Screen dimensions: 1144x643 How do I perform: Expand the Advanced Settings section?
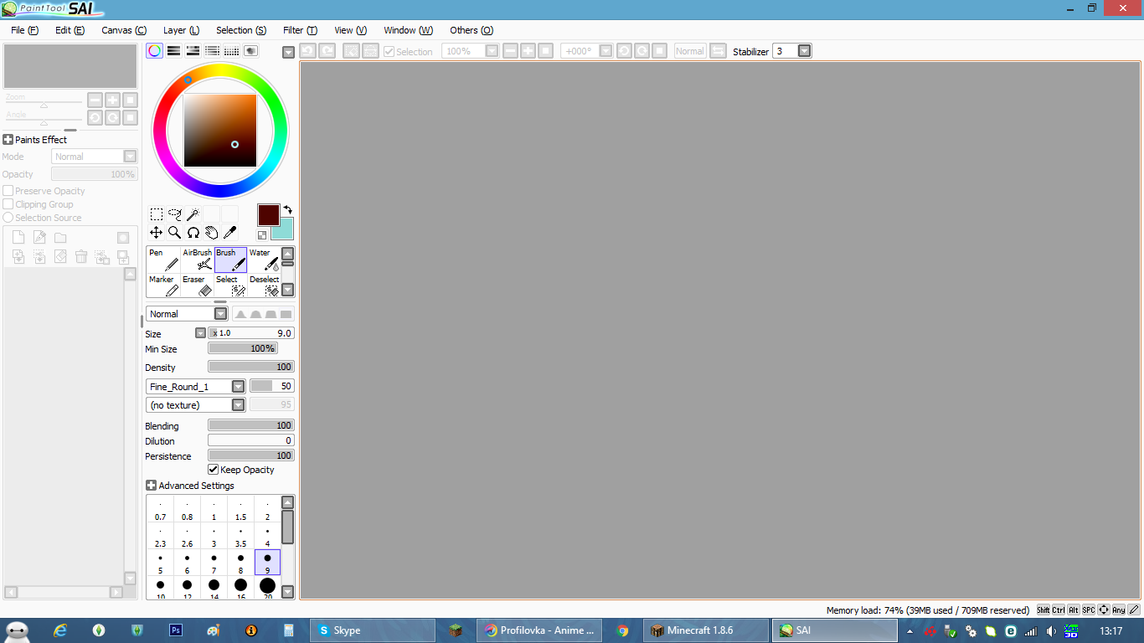pyautogui.click(x=151, y=486)
